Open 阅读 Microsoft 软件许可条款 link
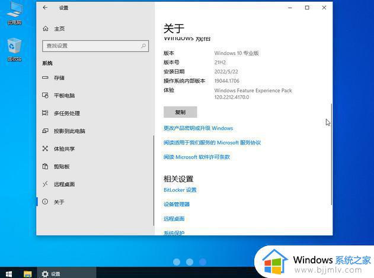374x278 pixels. tap(196, 157)
